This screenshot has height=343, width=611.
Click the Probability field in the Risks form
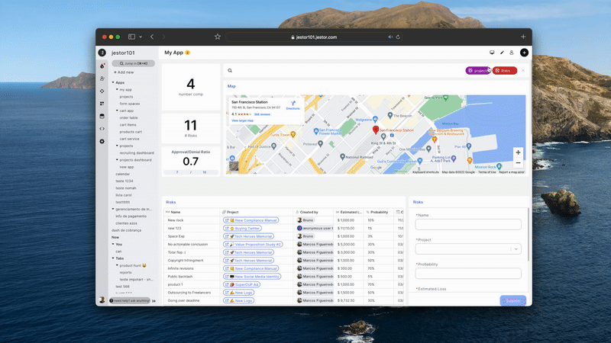tap(468, 274)
